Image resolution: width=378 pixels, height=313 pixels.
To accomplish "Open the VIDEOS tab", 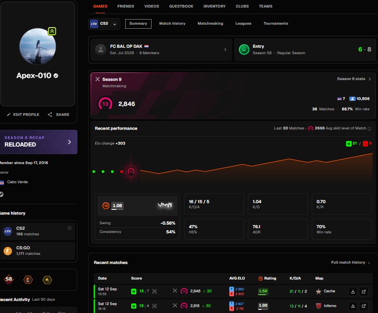I will pyautogui.click(x=152, y=6).
